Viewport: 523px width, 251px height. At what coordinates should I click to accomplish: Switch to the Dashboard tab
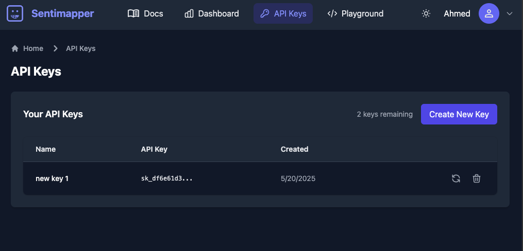click(x=211, y=14)
